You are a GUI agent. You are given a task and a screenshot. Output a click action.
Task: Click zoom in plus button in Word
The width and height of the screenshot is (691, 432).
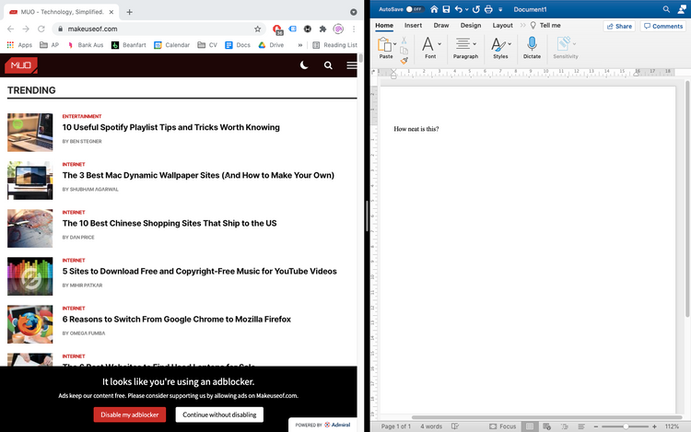coord(654,426)
